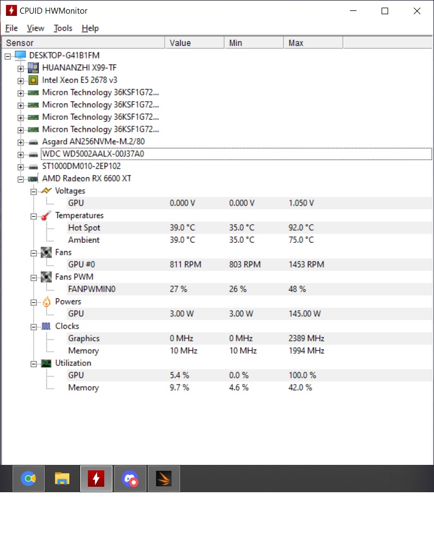The width and height of the screenshot is (434, 542).
Task: Open the orange swoosh app in taskbar
Action: [x=164, y=479]
